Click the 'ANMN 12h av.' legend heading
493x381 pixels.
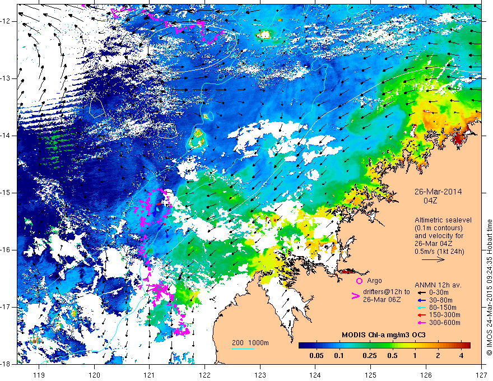438,285
